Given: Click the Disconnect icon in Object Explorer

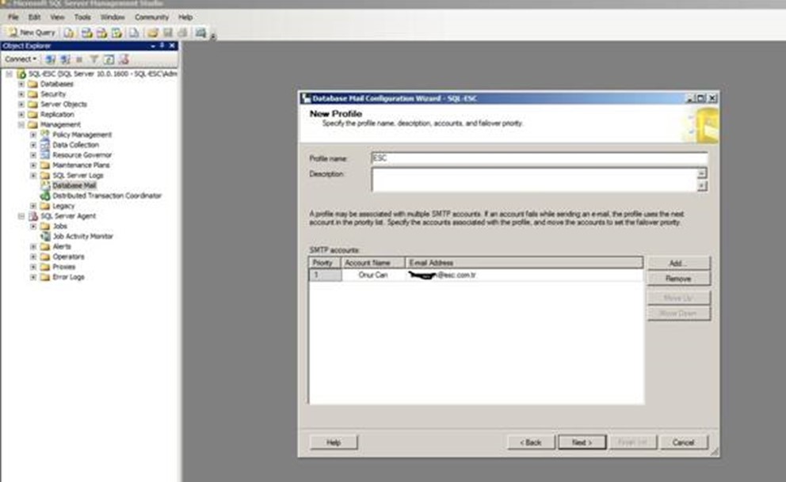Looking at the screenshot, I should [65, 59].
